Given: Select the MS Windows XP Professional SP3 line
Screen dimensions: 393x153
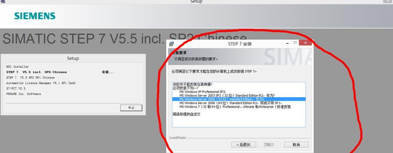Looking at the screenshot, I should click(x=203, y=92).
